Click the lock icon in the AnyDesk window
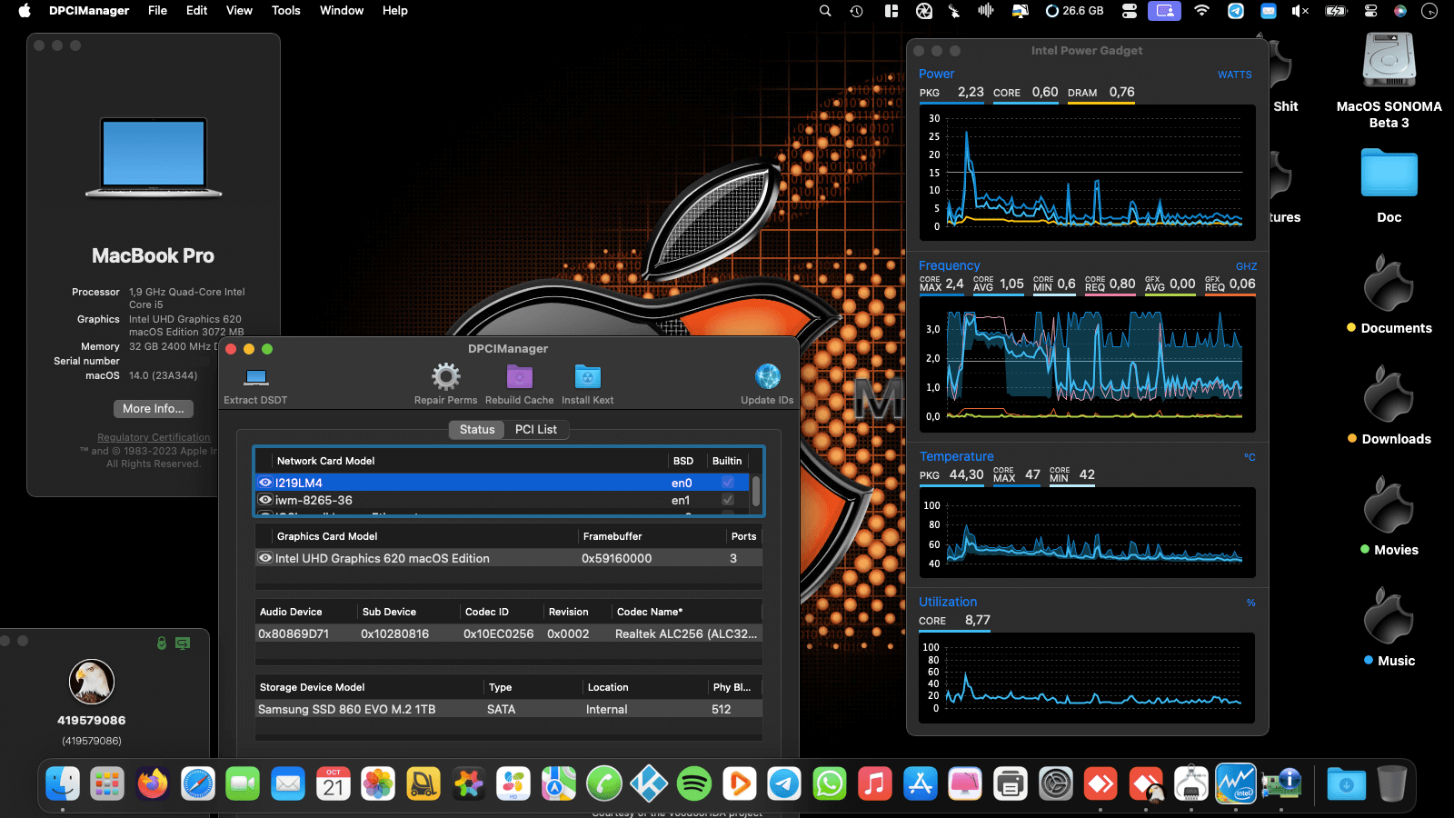 162,643
